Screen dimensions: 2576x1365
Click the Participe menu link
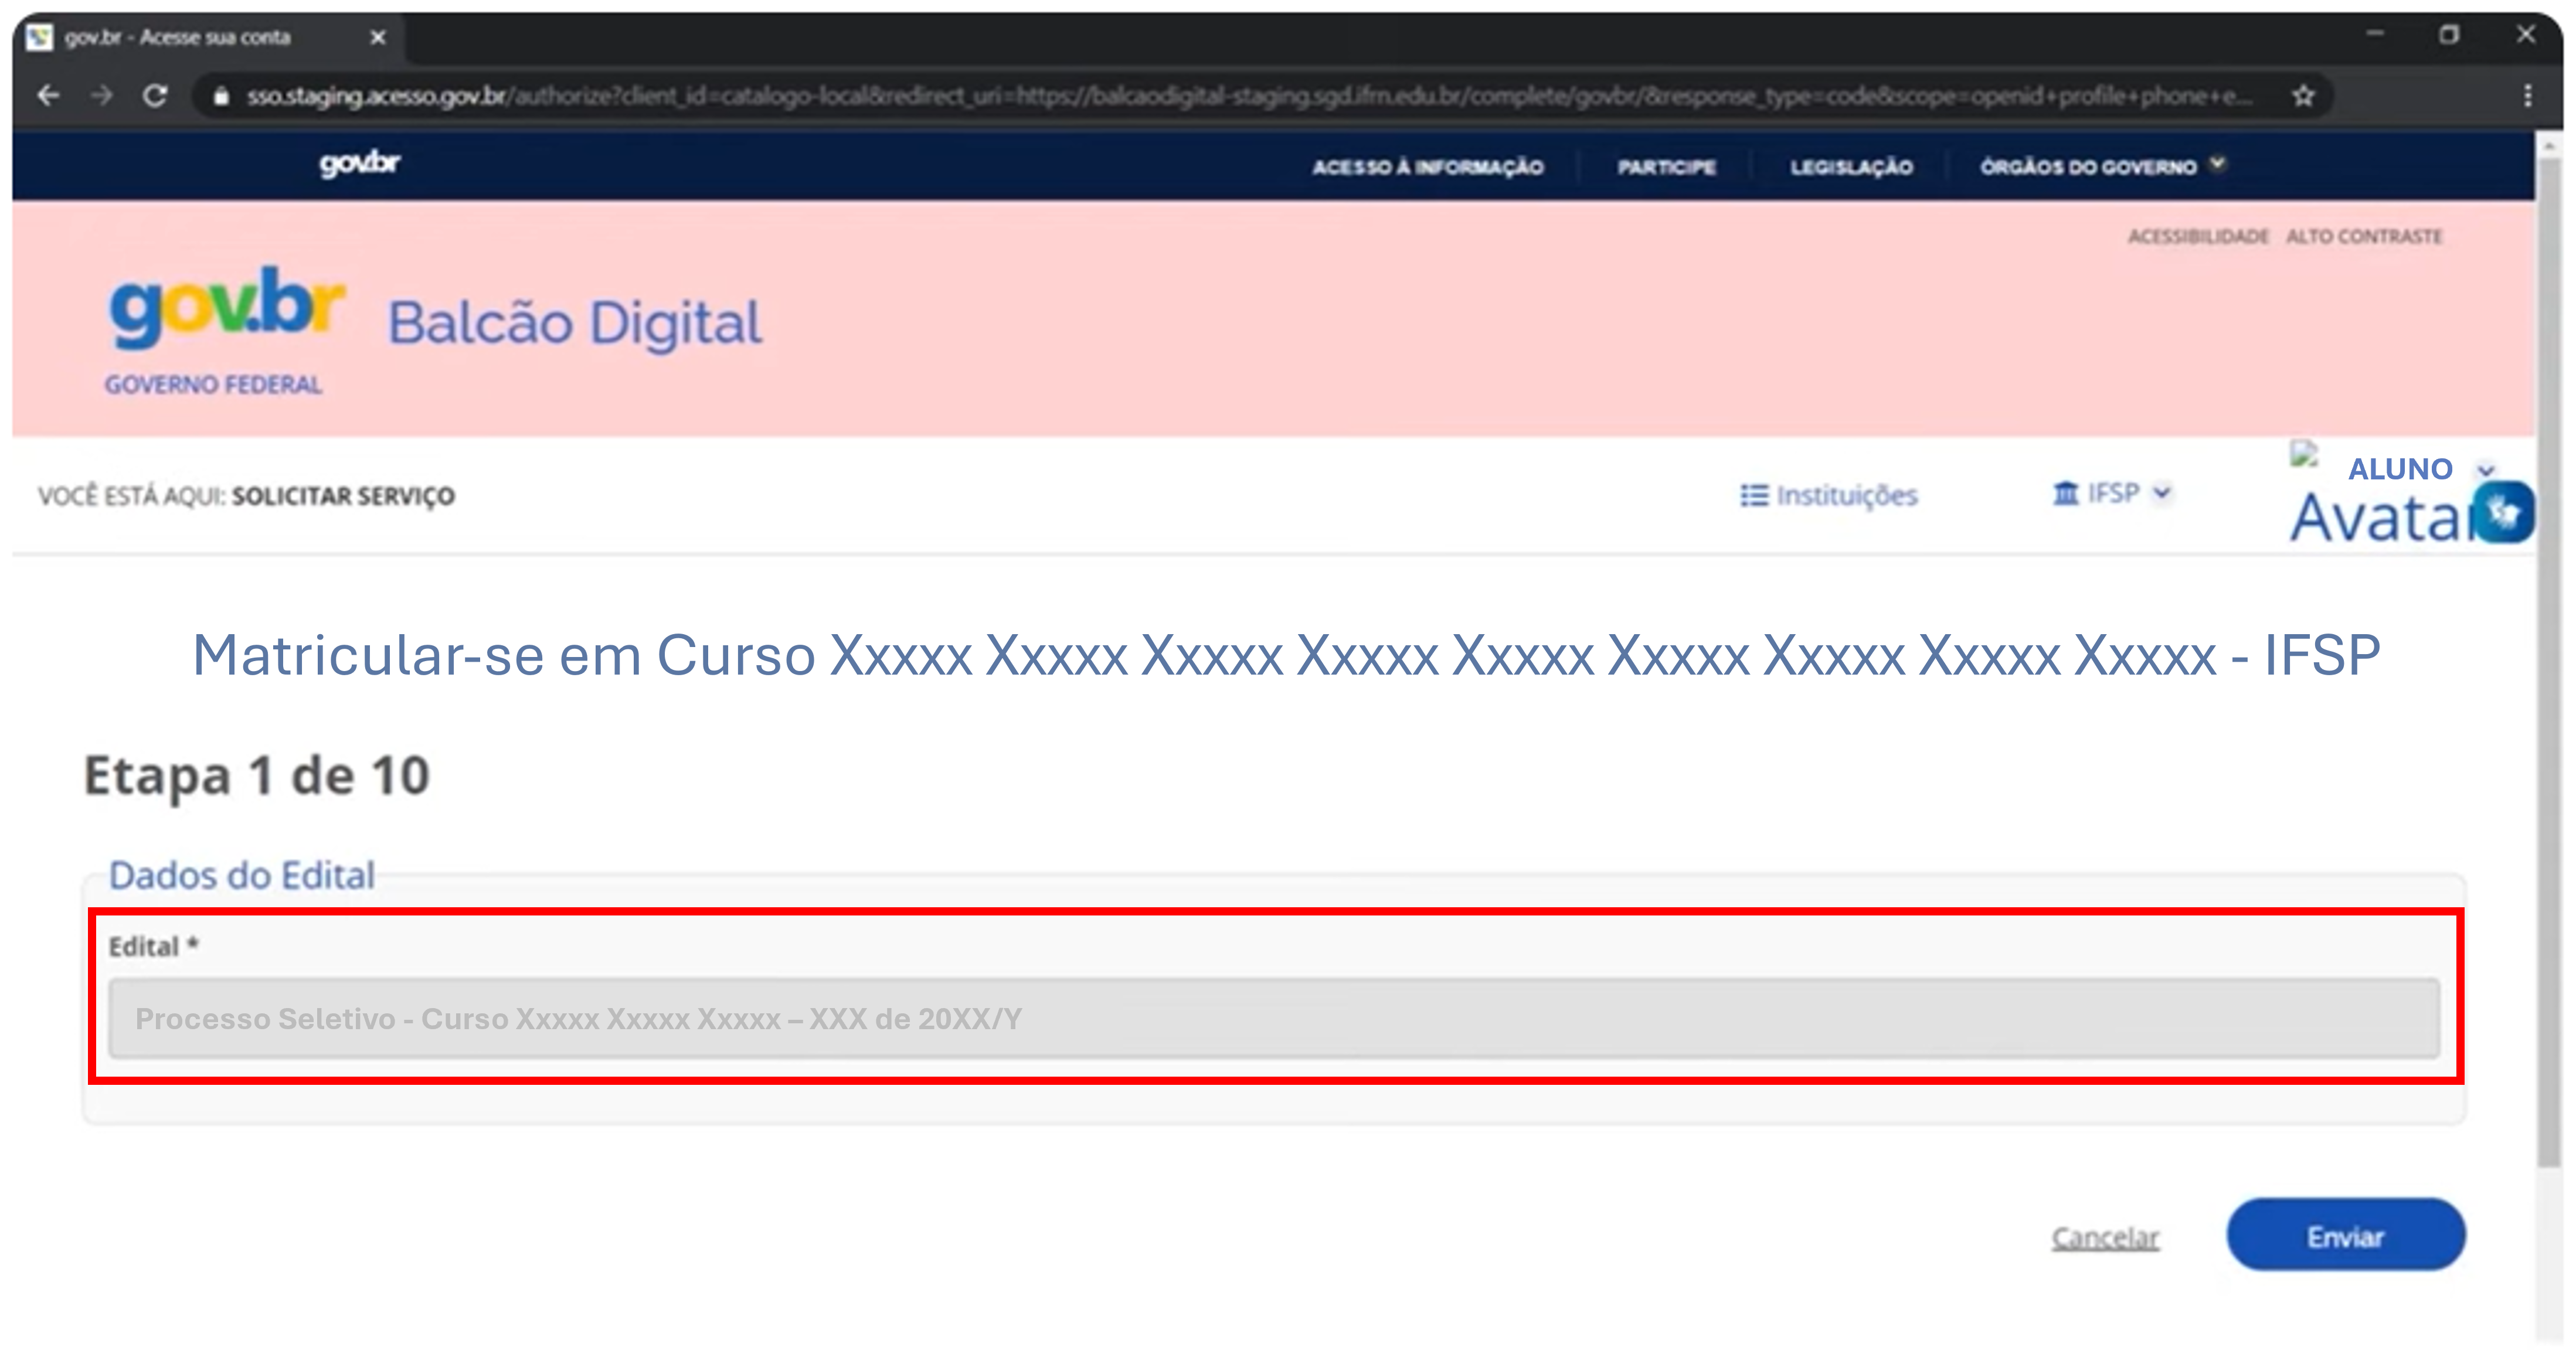[1666, 167]
